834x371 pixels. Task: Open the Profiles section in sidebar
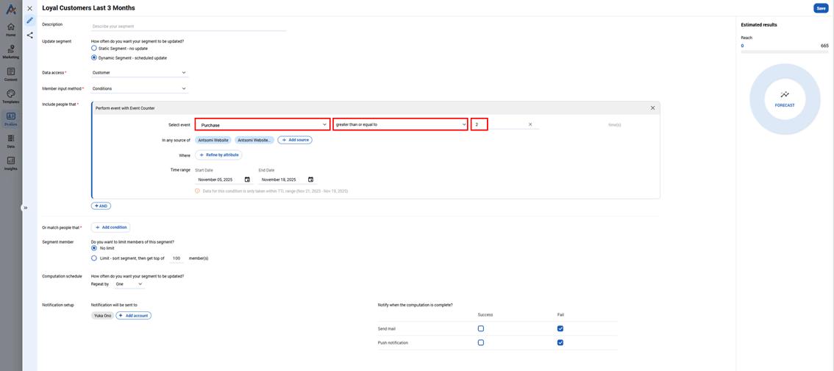point(10,119)
